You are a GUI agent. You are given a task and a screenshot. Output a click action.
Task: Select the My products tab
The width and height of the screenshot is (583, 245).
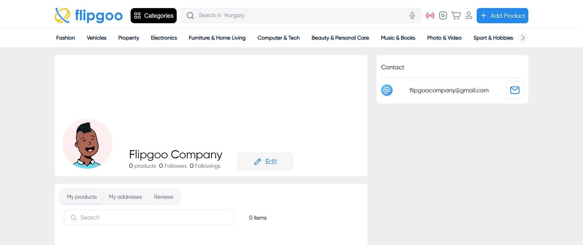click(82, 197)
